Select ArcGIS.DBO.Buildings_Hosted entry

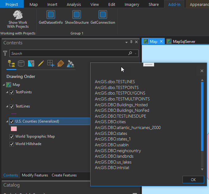coord(121,105)
